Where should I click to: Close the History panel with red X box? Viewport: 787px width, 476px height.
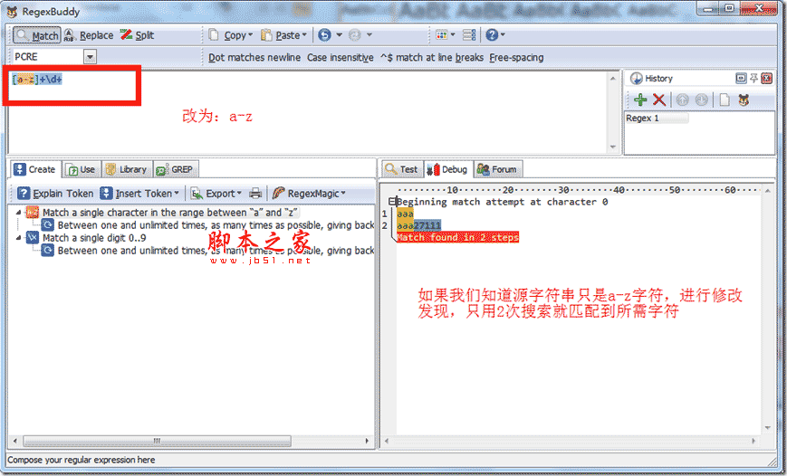point(767,78)
